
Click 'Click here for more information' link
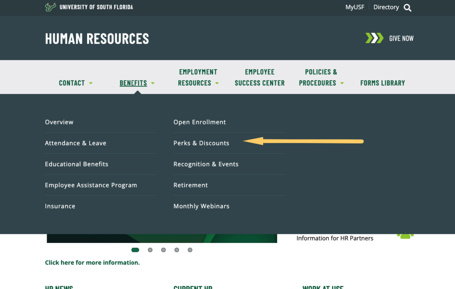(92, 262)
